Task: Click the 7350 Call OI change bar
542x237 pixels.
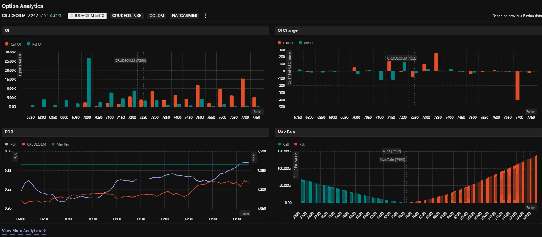Action: coord(436,62)
